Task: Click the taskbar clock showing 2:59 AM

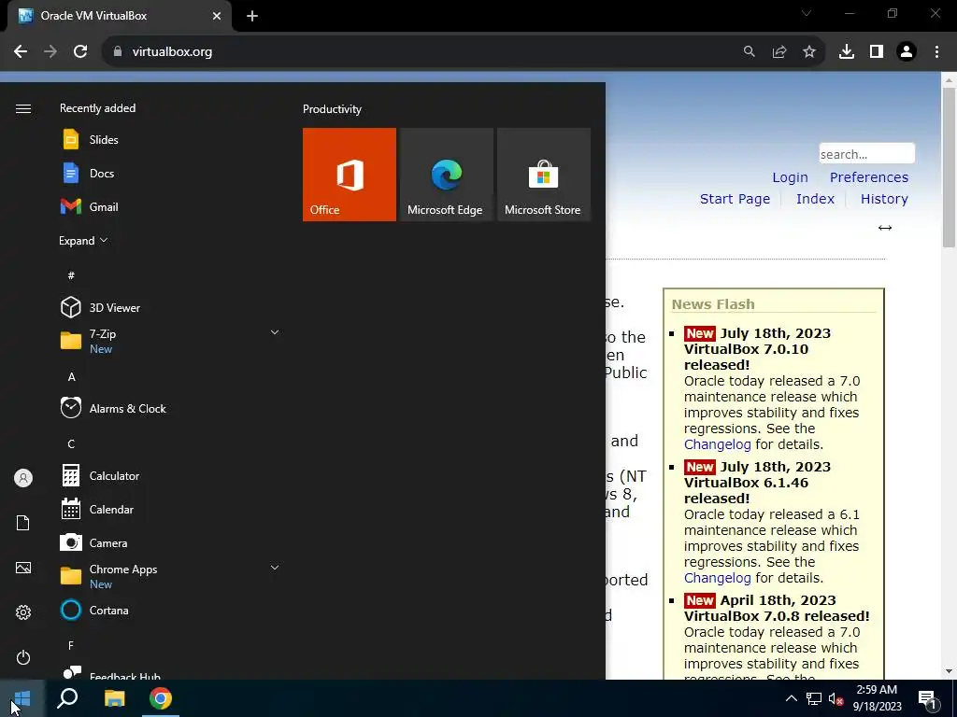Action: (x=878, y=698)
